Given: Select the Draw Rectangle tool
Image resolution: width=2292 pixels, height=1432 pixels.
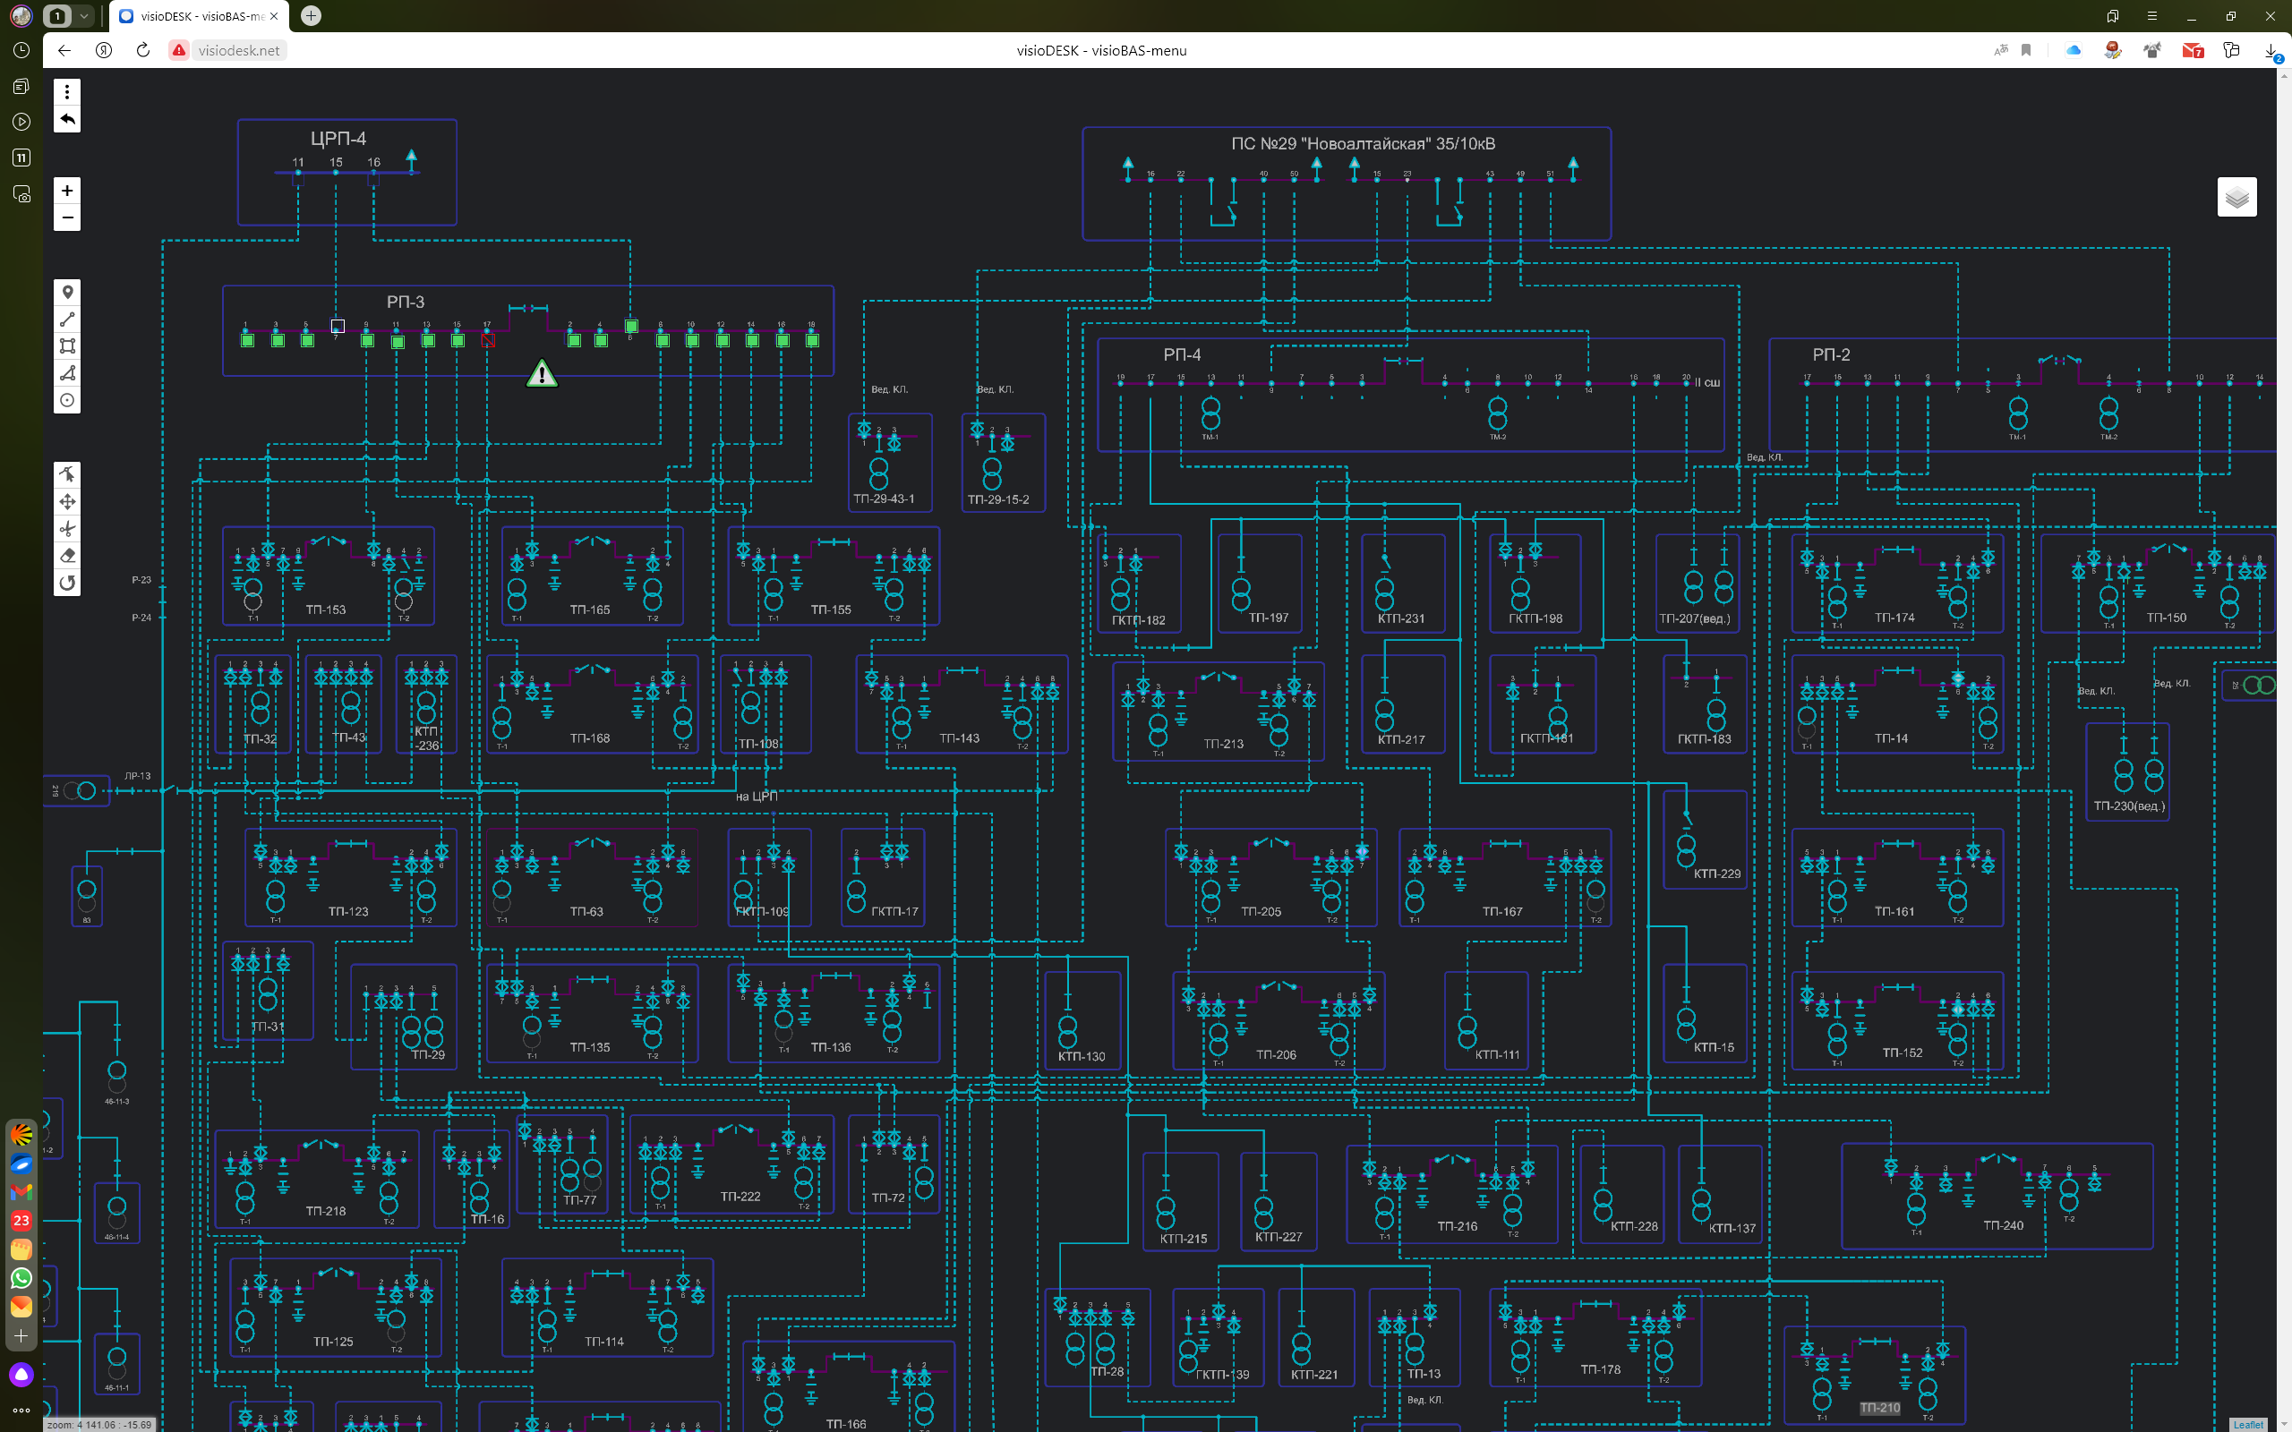Looking at the screenshot, I should (x=67, y=345).
